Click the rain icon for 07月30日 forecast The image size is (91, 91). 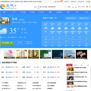tap(73, 29)
